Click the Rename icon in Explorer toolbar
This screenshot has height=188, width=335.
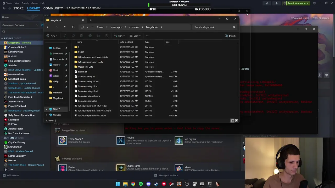click(x=90, y=36)
